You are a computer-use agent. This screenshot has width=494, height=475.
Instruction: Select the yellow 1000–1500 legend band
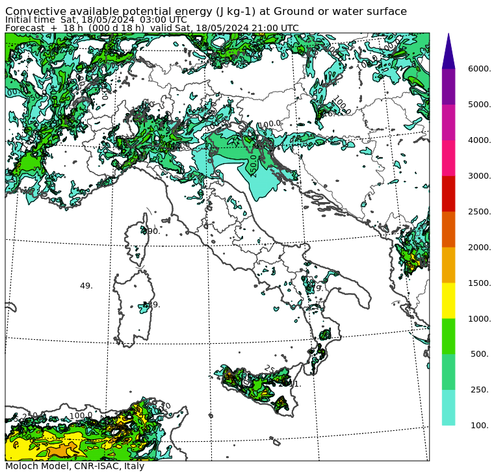tap(448, 301)
